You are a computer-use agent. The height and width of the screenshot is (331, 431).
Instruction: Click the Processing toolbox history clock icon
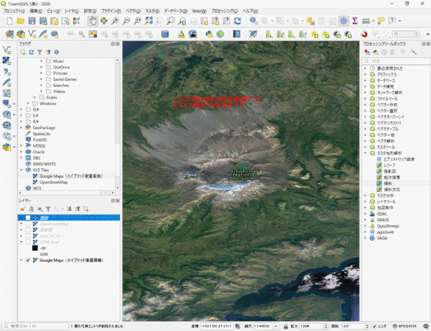pyautogui.click(x=384, y=52)
